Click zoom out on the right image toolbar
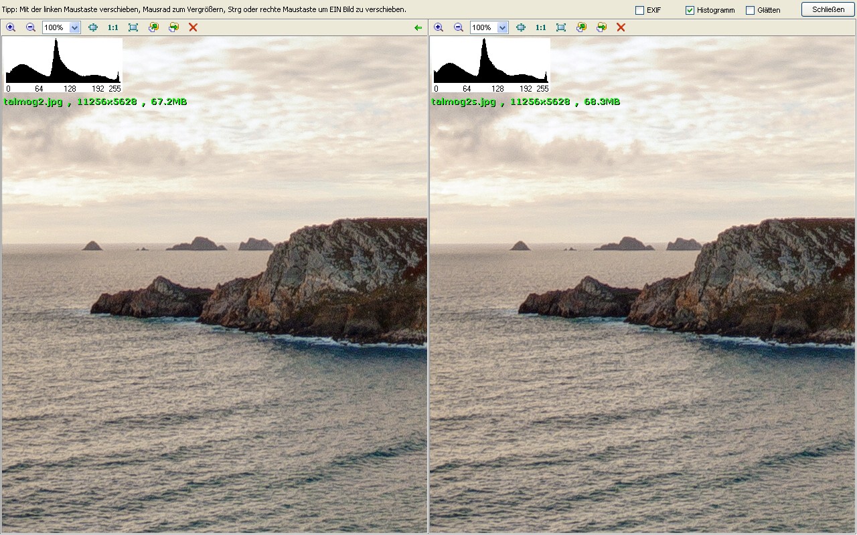This screenshot has width=857, height=535. pos(459,27)
